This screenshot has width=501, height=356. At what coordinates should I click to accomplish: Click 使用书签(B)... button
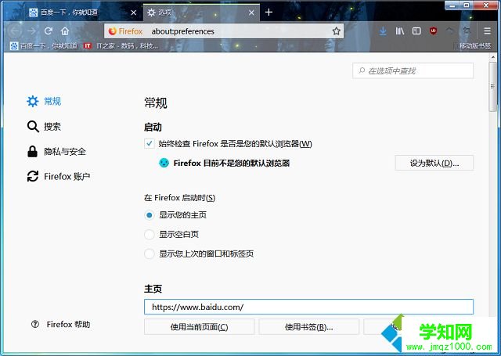coord(309,326)
